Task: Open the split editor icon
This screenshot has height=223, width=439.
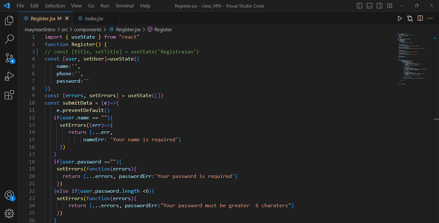Action: click(x=420, y=18)
